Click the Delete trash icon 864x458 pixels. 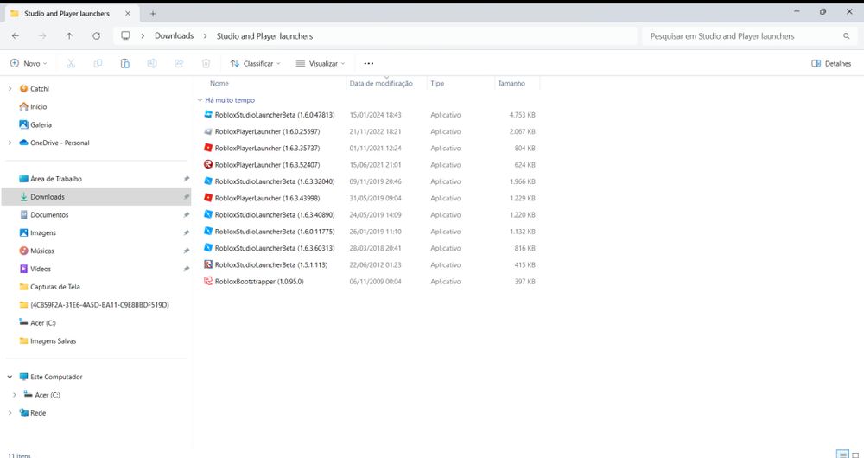[x=206, y=63]
